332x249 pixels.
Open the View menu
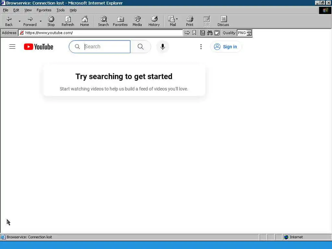point(28,10)
